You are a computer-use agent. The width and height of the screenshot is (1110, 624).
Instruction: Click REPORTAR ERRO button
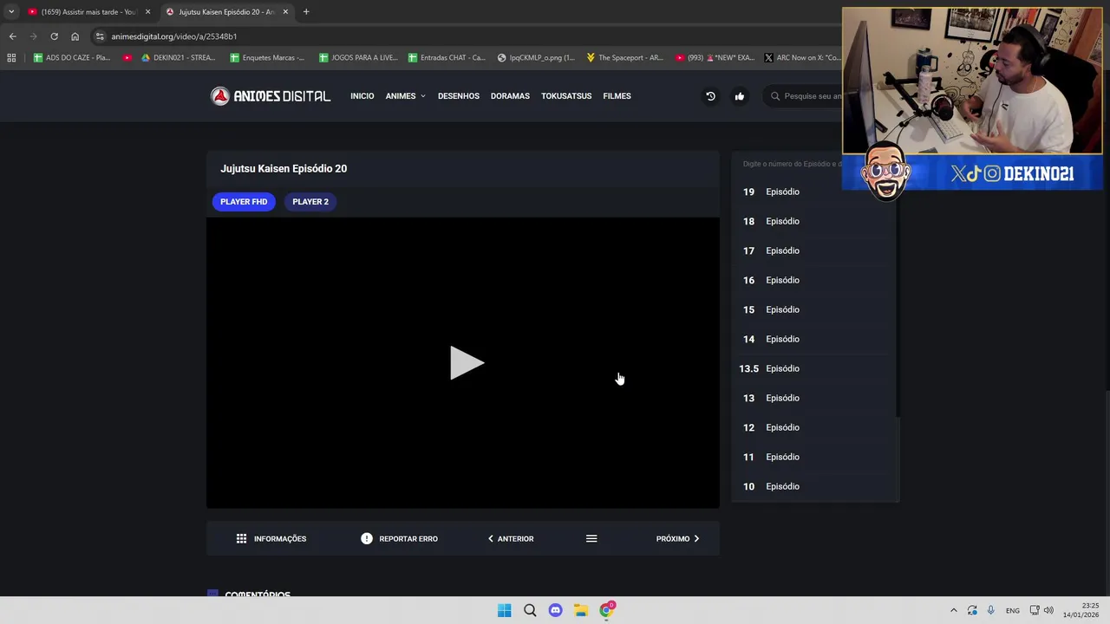(x=400, y=539)
